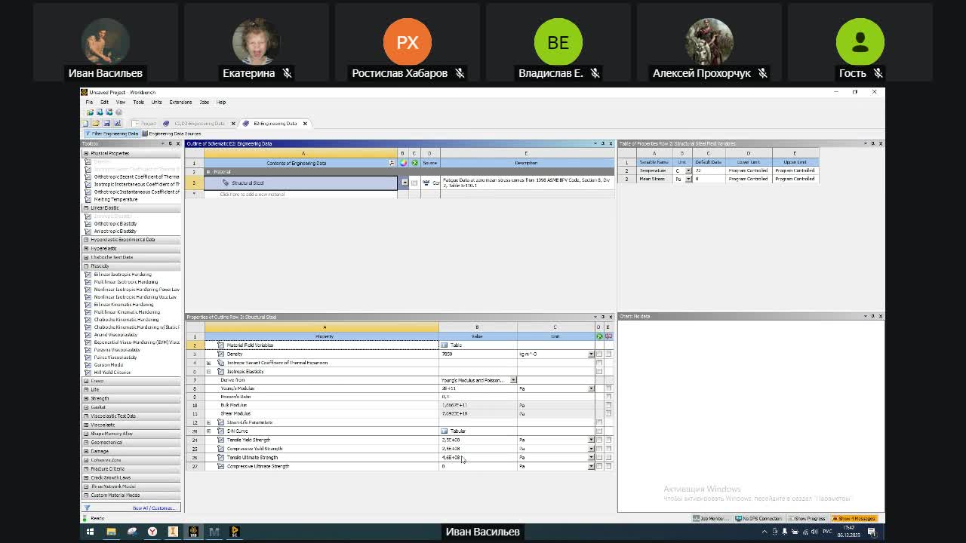Select Anand Viscoplasticity item

pos(115,335)
